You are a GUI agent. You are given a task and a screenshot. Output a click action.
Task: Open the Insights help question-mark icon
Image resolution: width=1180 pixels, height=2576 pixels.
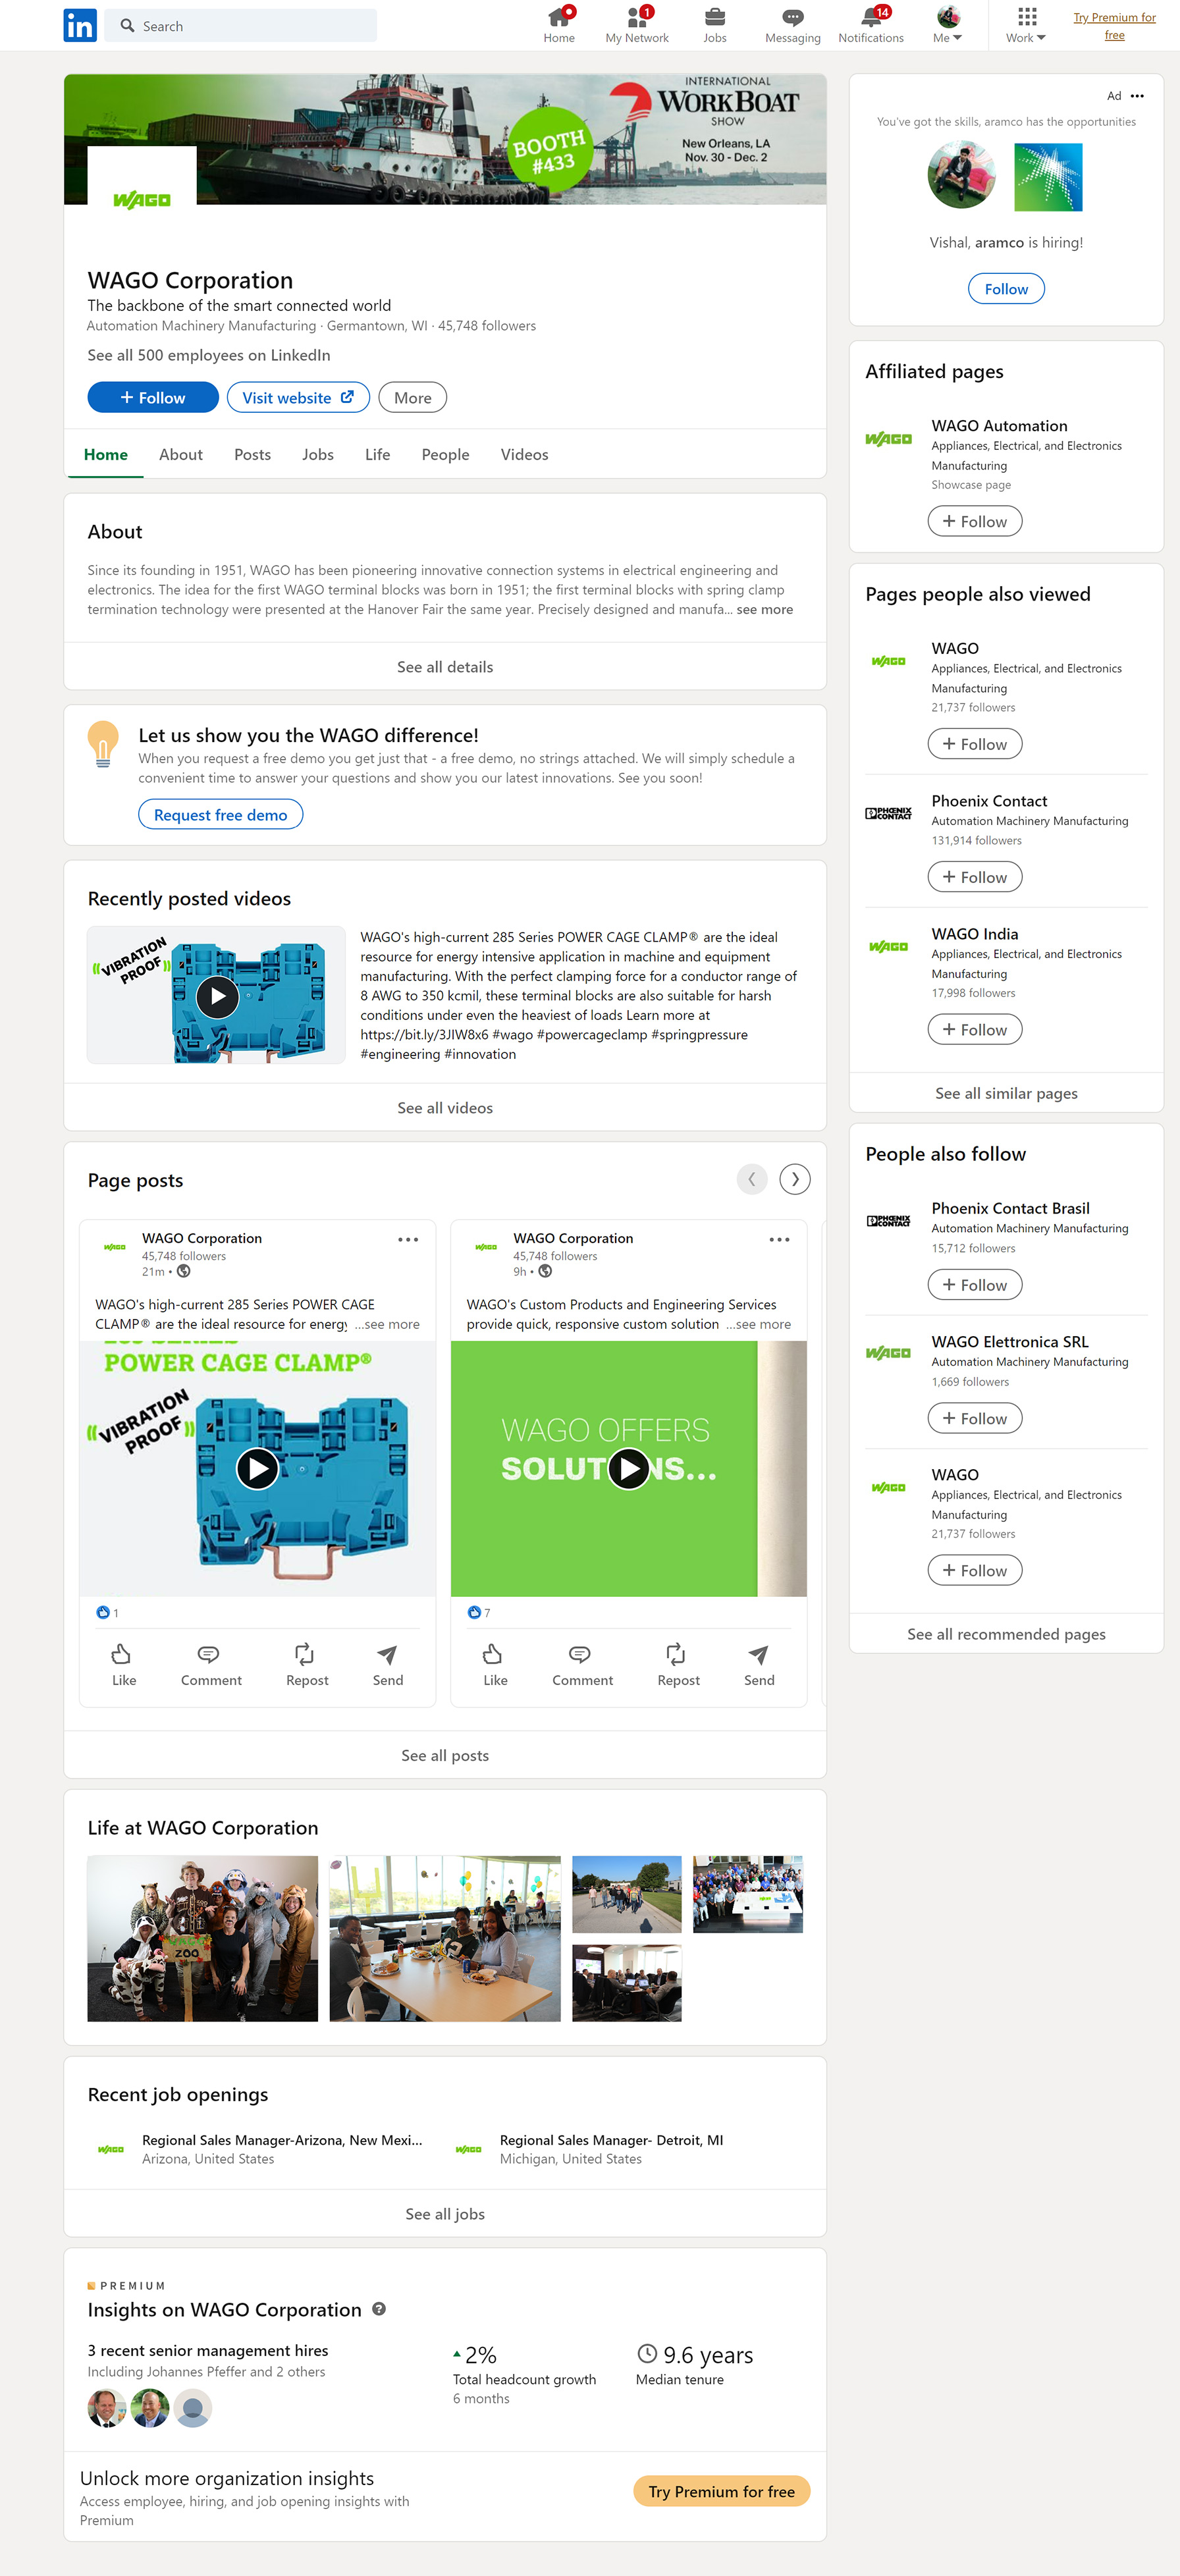click(x=379, y=2308)
